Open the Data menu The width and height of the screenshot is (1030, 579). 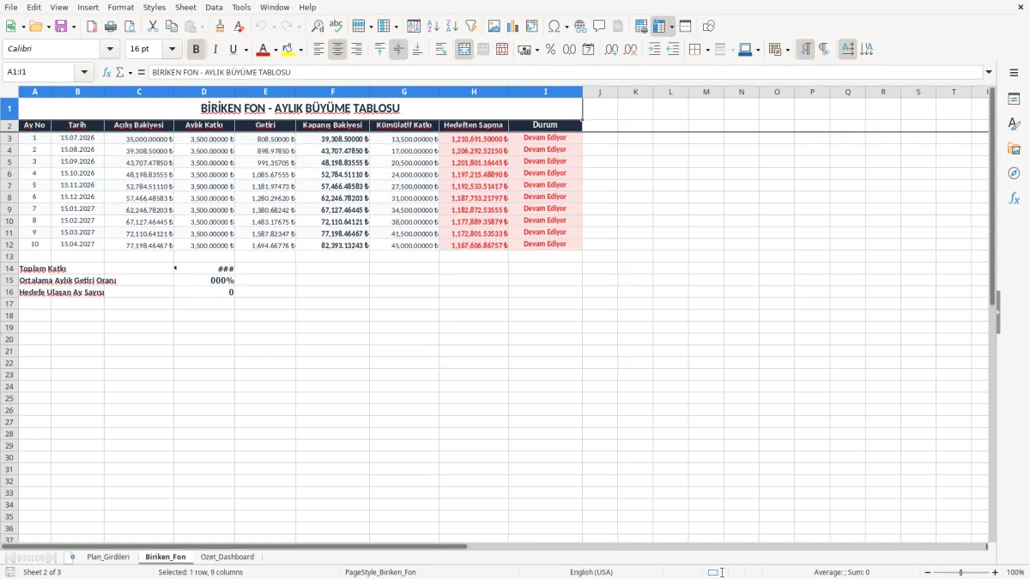[x=214, y=7]
